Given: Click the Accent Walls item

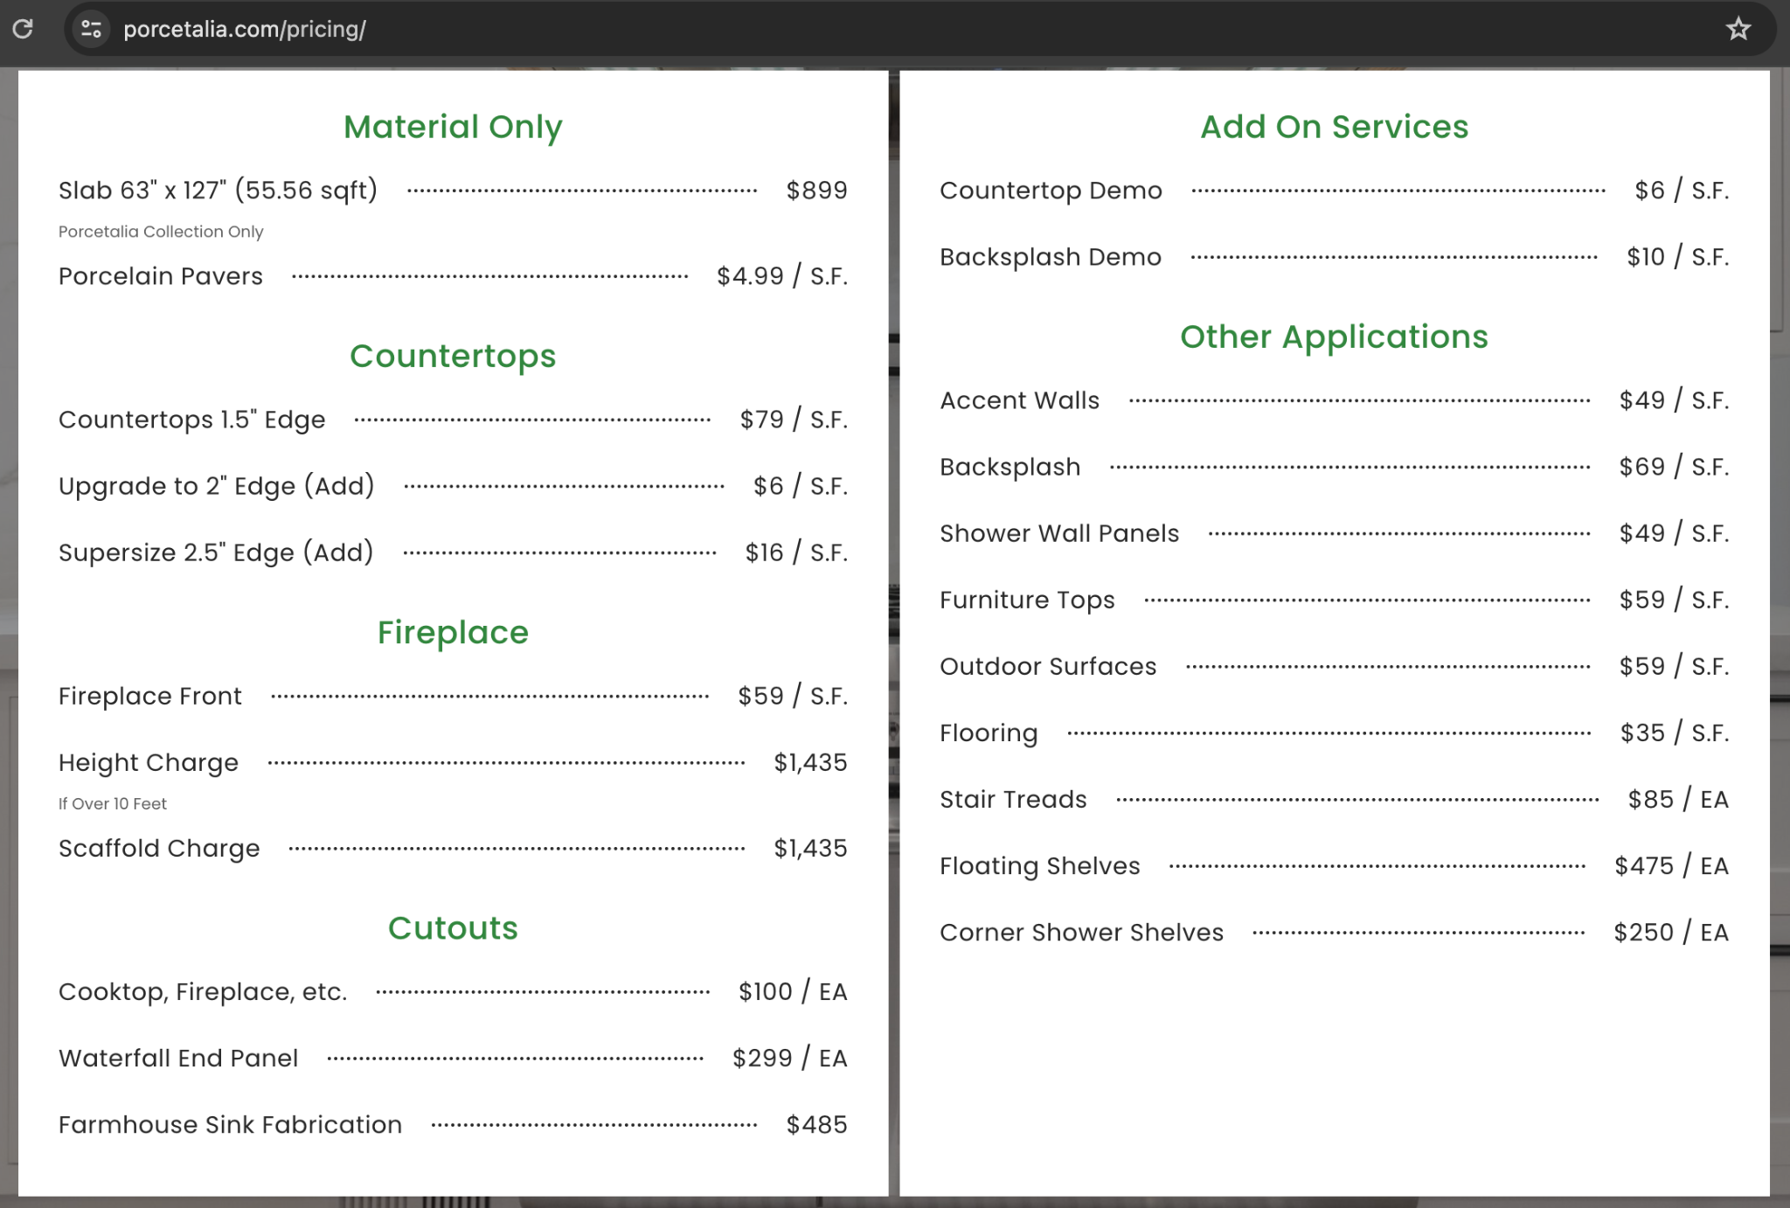Looking at the screenshot, I should tap(1019, 400).
